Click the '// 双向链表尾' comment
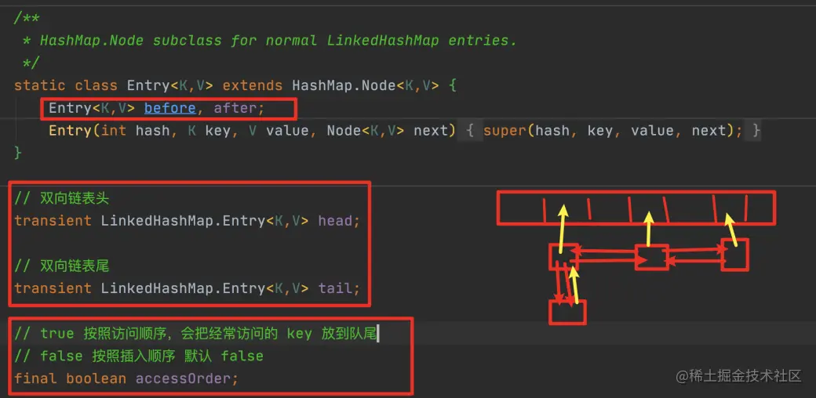Image resolution: width=816 pixels, height=398 pixels. click(61, 266)
